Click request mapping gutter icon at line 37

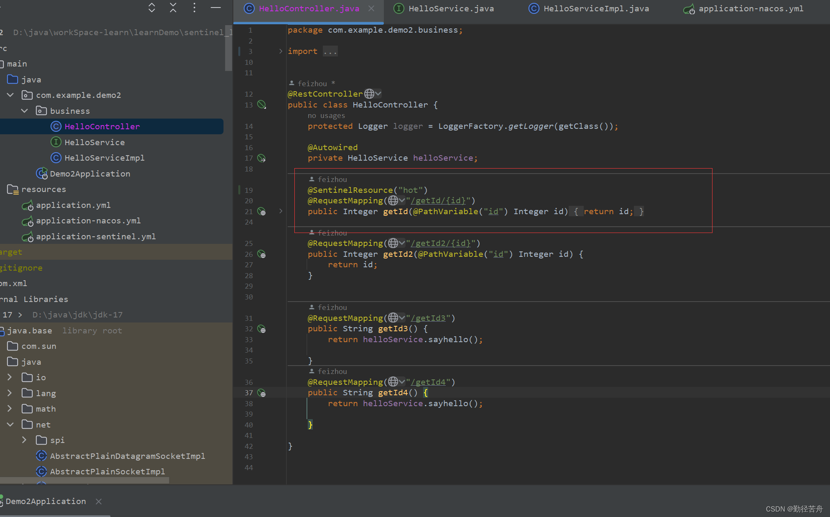(x=261, y=393)
